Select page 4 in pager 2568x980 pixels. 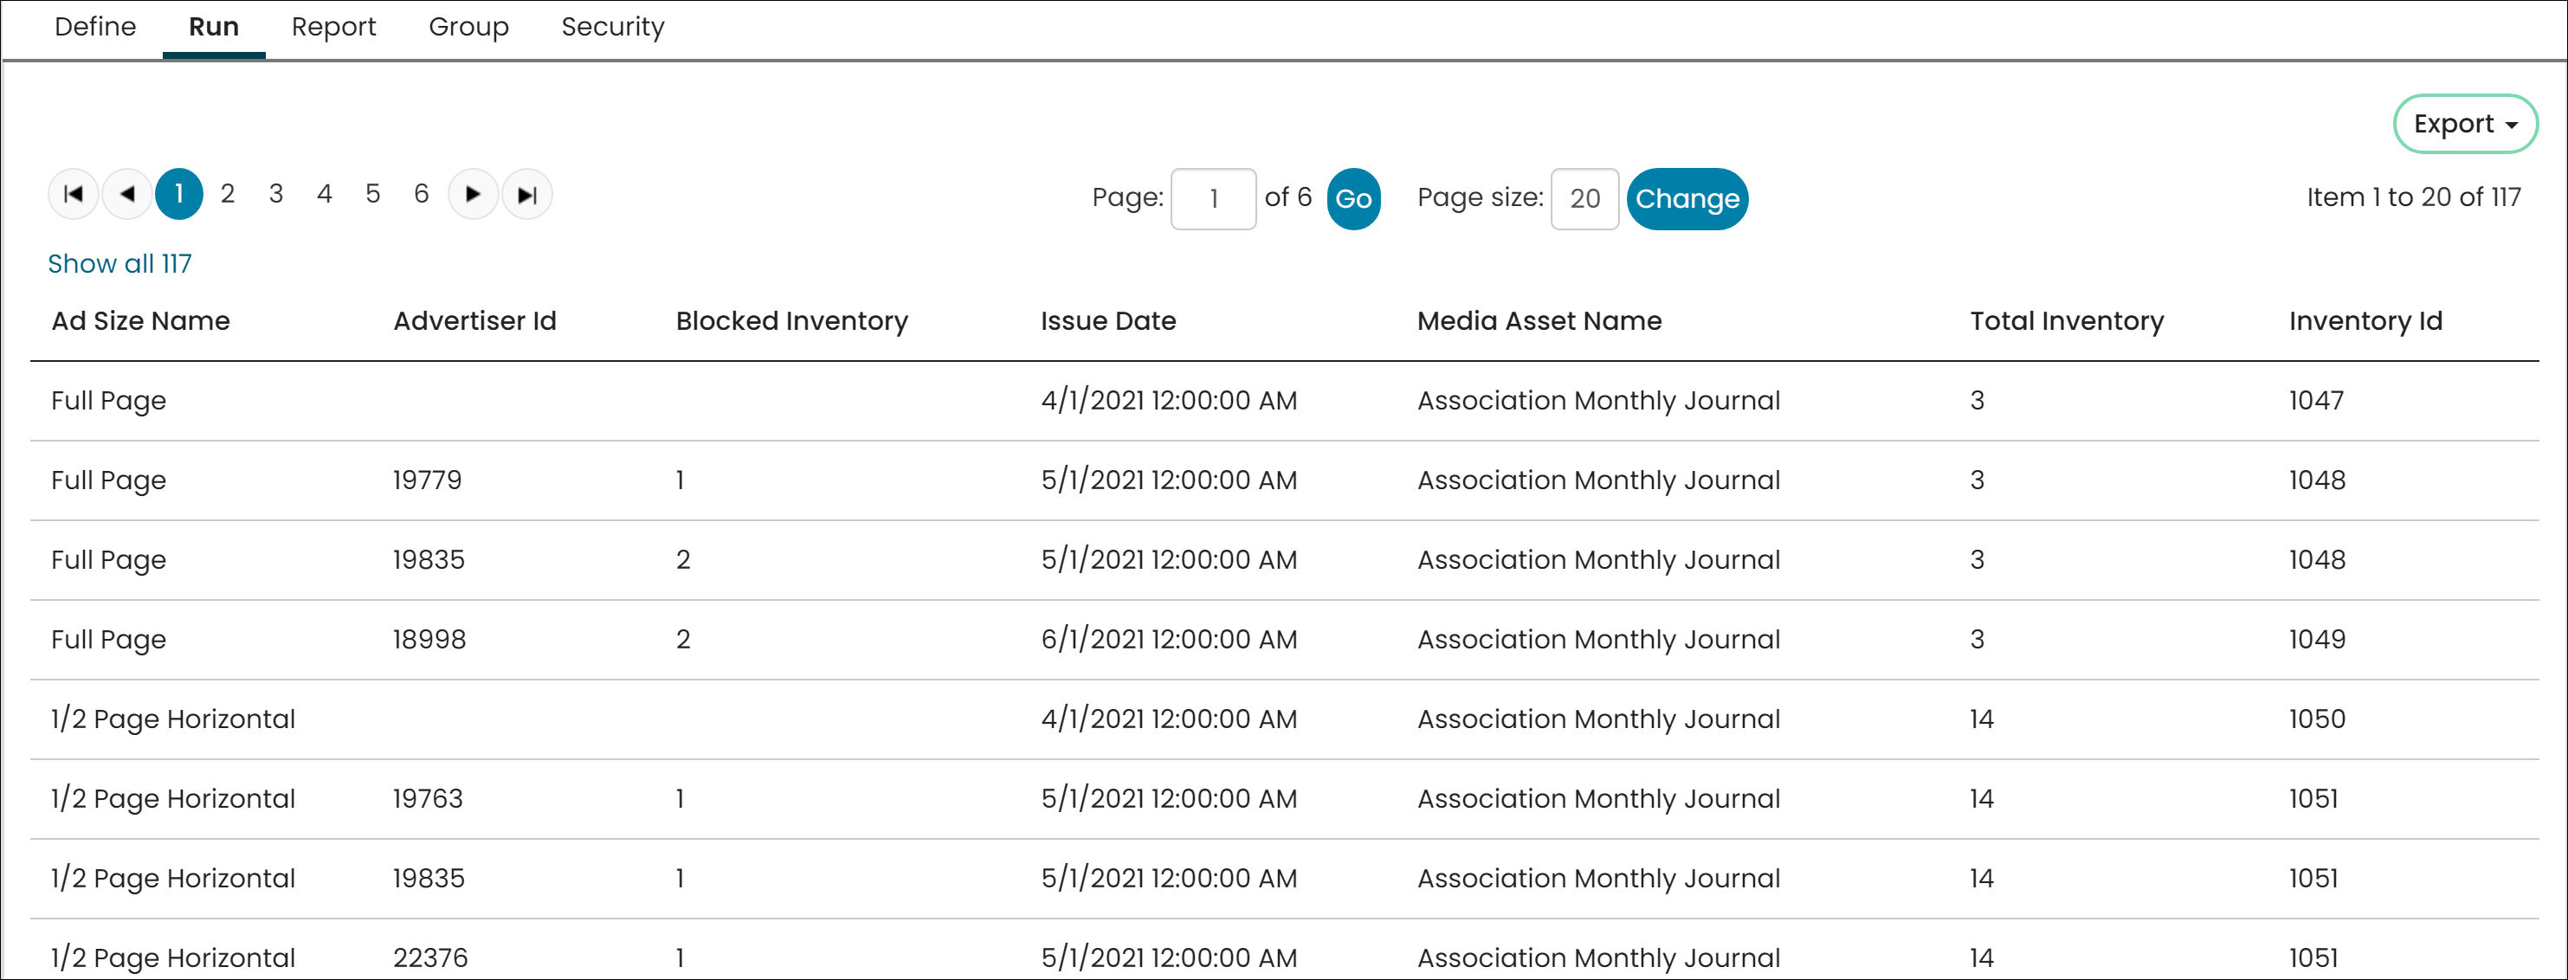coord(325,195)
